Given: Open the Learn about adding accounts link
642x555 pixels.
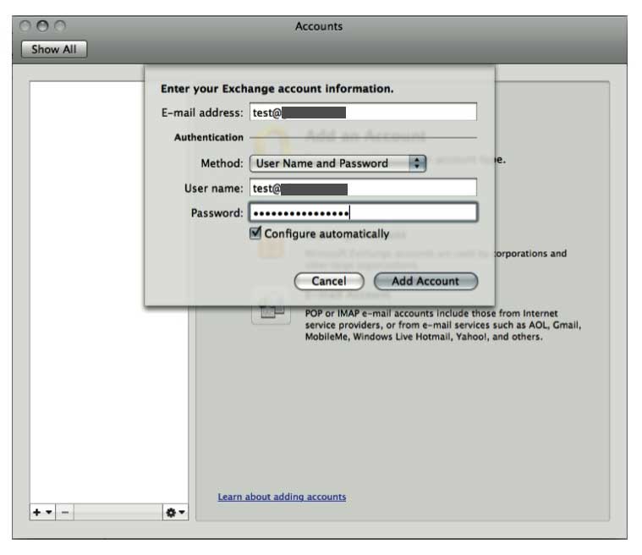Looking at the screenshot, I should [282, 497].
